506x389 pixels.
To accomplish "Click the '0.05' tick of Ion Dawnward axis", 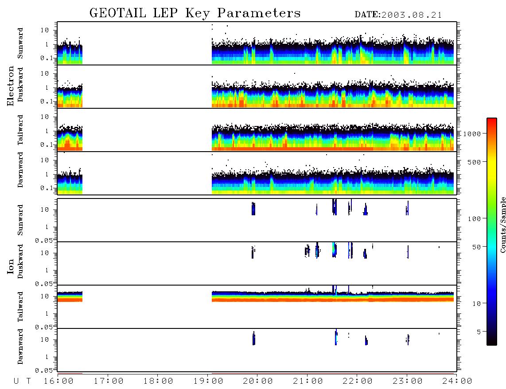I will (x=43, y=370).
